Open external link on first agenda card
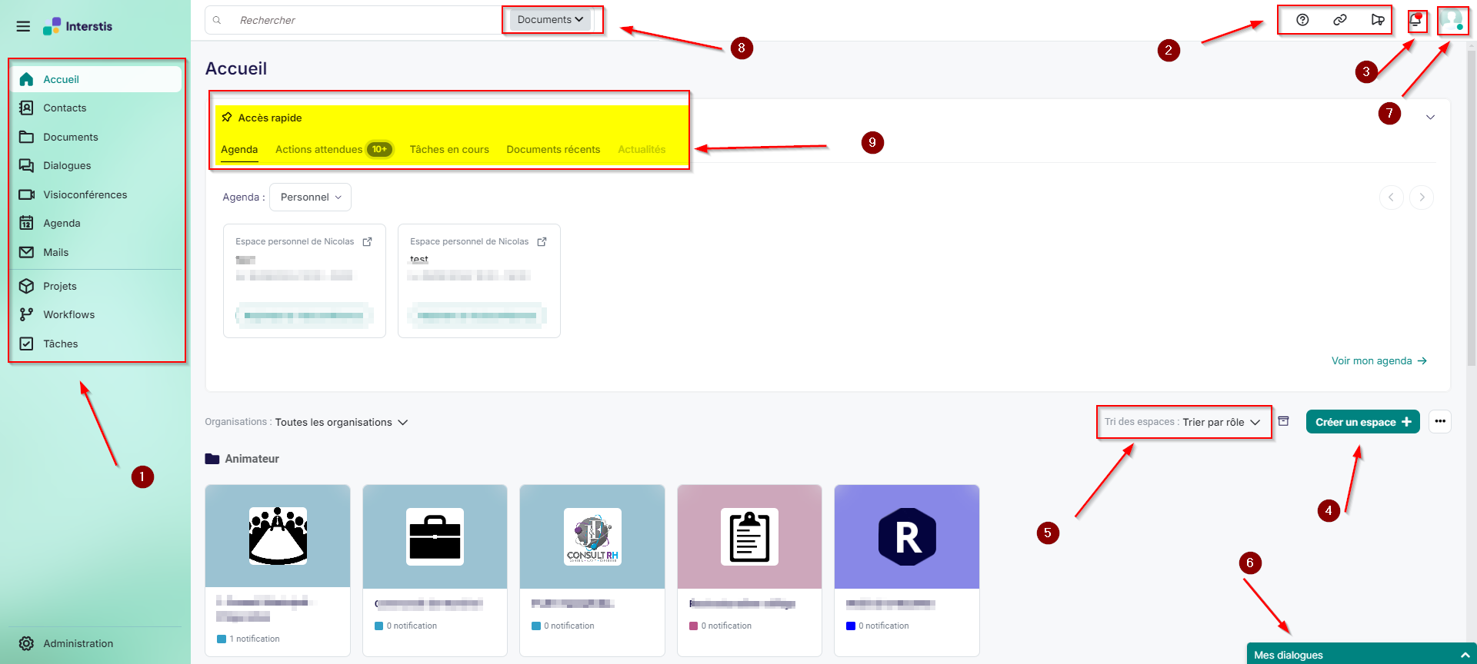The height and width of the screenshot is (664, 1477). click(x=368, y=241)
